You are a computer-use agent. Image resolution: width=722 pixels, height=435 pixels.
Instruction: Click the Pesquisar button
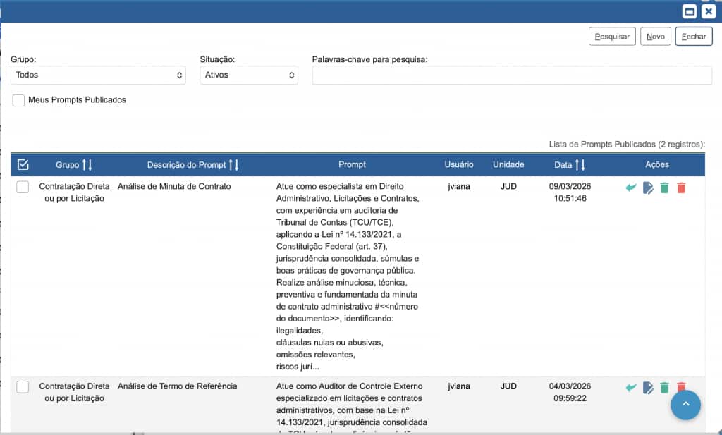612,37
